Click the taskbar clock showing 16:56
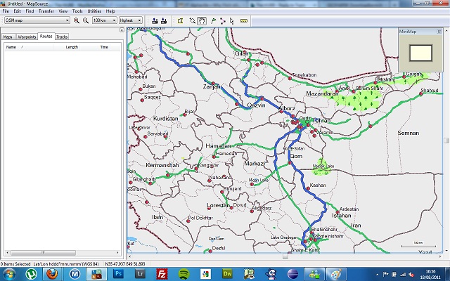 430,274
